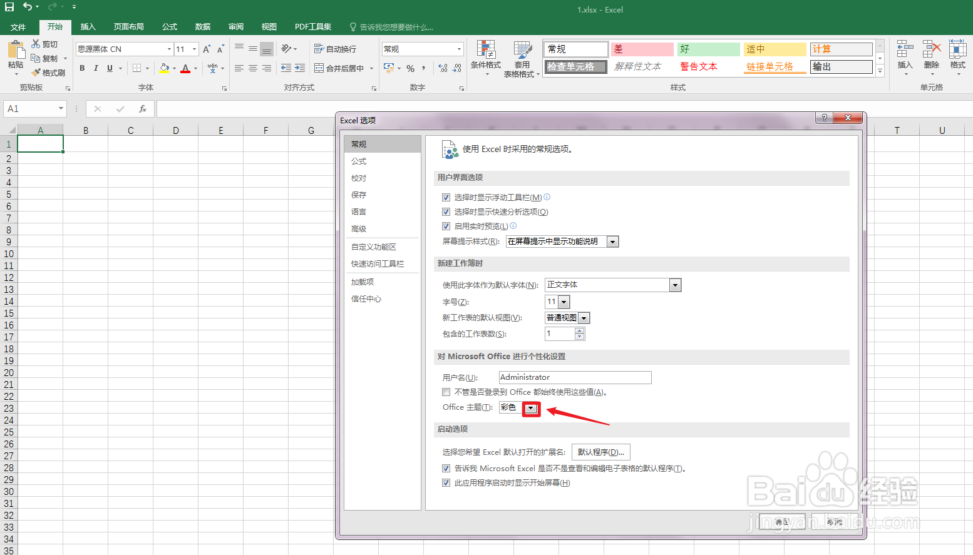Toggle Bold formatting
The width and height of the screenshot is (973, 555).
tap(82, 68)
